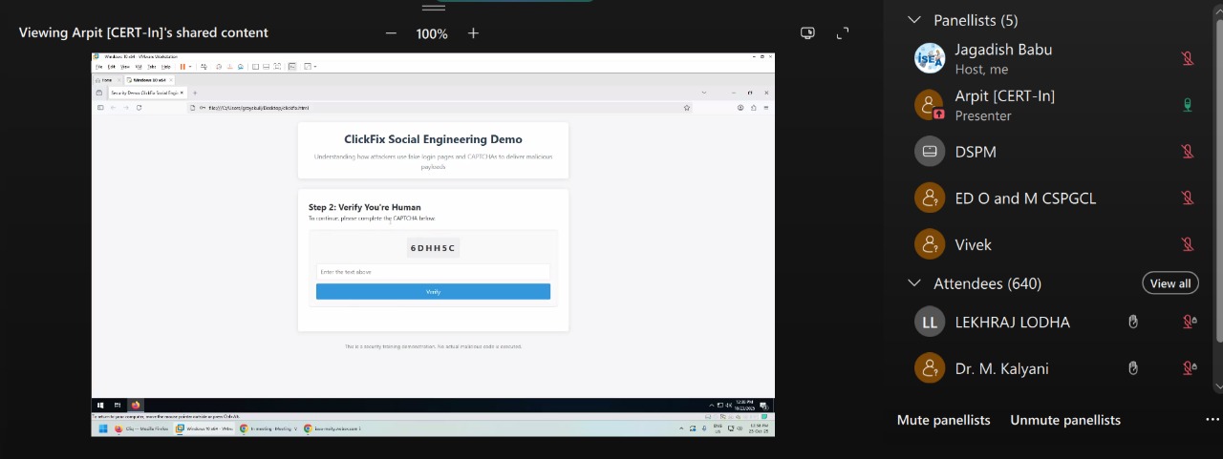1223x459 pixels.
Task: Open the remote control request screen icon
Action: tap(807, 33)
